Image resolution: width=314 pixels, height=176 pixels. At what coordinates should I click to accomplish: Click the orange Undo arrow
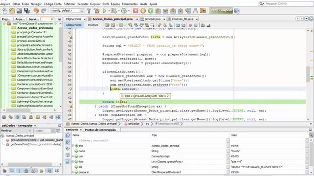tap(36, 11)
